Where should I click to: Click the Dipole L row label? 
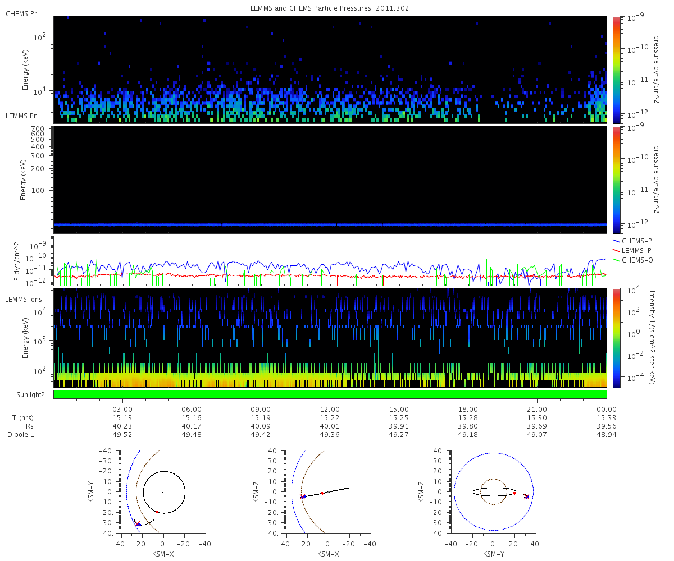click(x=21, y=435)
